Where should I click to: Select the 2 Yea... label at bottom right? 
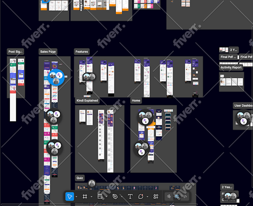[x=227, y=187]
